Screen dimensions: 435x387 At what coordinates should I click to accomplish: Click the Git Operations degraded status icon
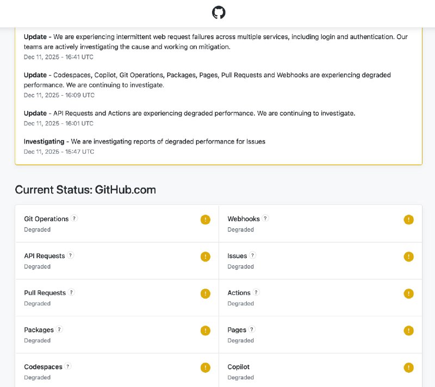coord(206,220)
